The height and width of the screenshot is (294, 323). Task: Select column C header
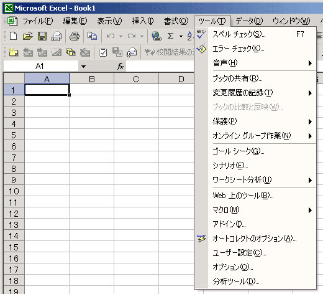(136, 79)
